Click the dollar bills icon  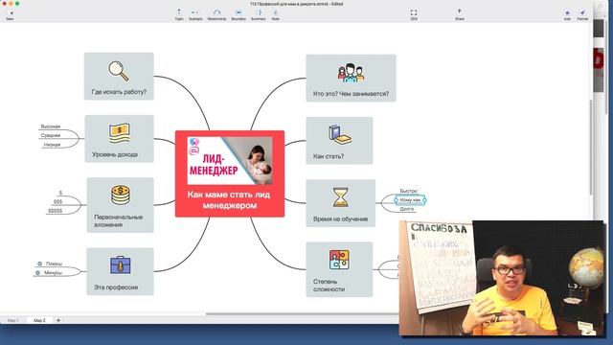119,133
